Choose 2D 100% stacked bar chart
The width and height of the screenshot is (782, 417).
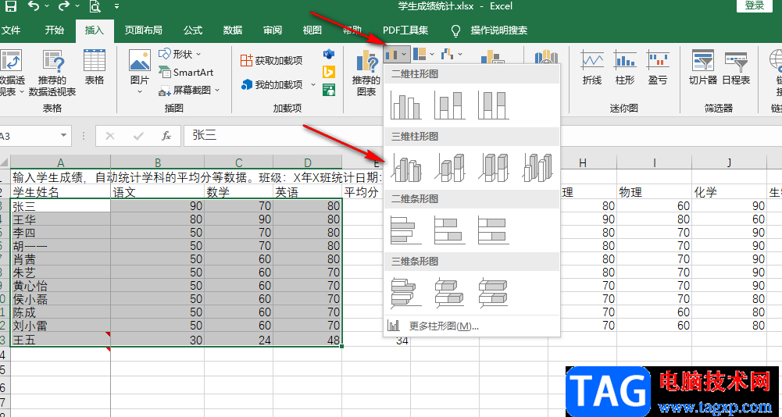click(493, 230)
